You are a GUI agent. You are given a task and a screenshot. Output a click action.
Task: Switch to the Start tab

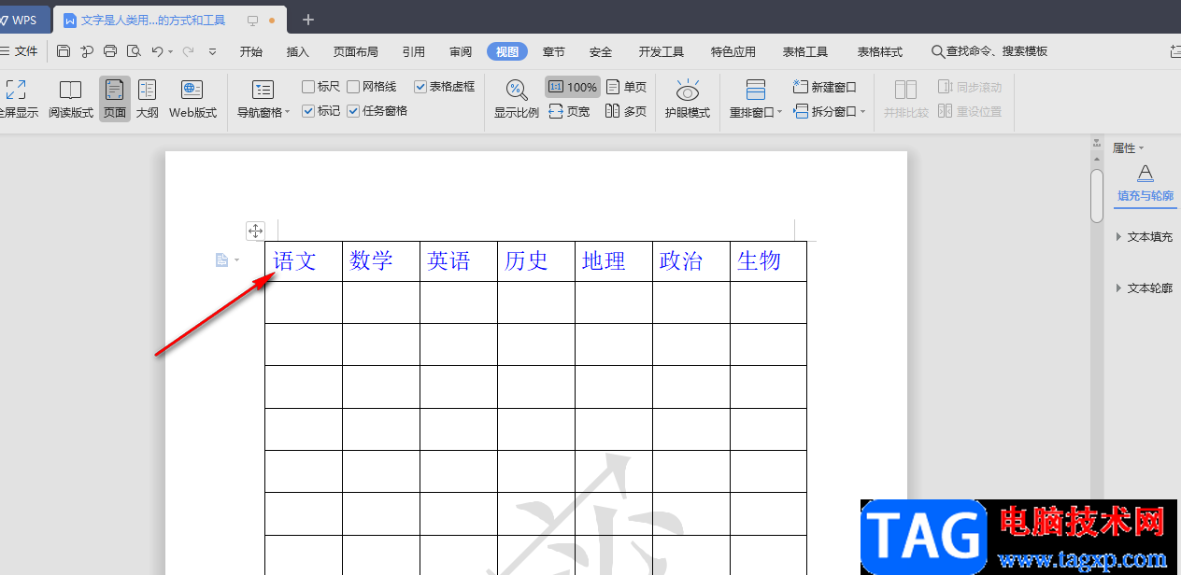tap(251, 51)
